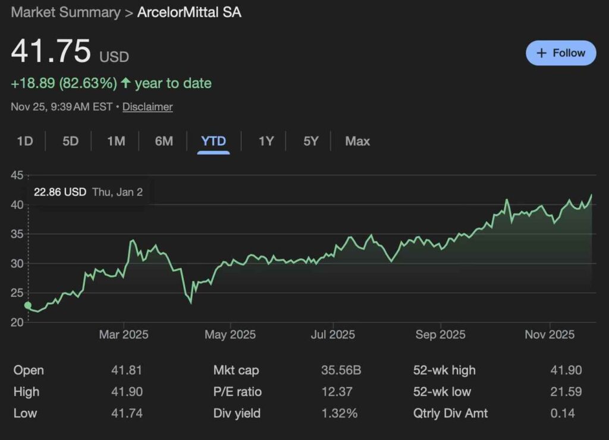
Task: Show the Max time range
Action: click(357, 141)
